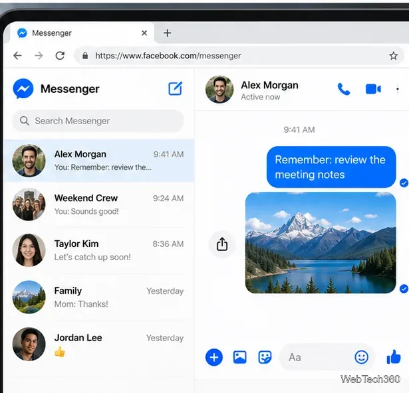Click Taylor Kim's profile picture
The image size is (409, 393).
[x=29, y=250]
